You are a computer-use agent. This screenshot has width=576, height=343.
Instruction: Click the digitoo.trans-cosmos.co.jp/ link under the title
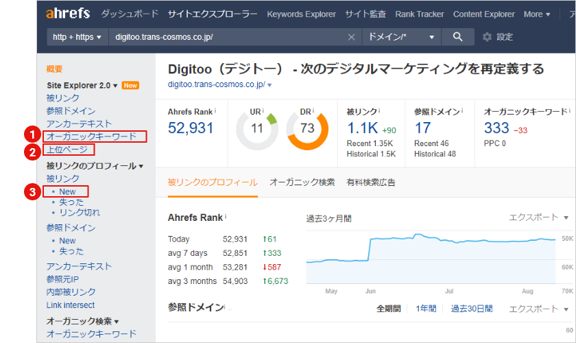pos(217,84)
